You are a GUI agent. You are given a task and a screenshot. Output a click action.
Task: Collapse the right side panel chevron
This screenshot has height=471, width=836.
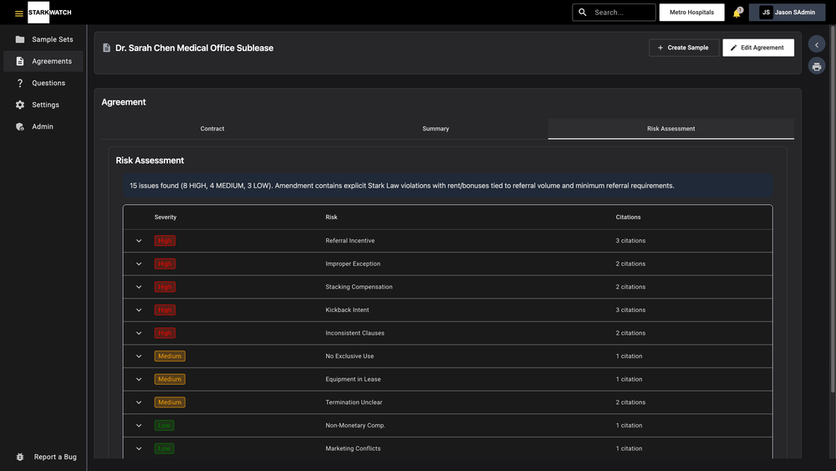(817, 45)
